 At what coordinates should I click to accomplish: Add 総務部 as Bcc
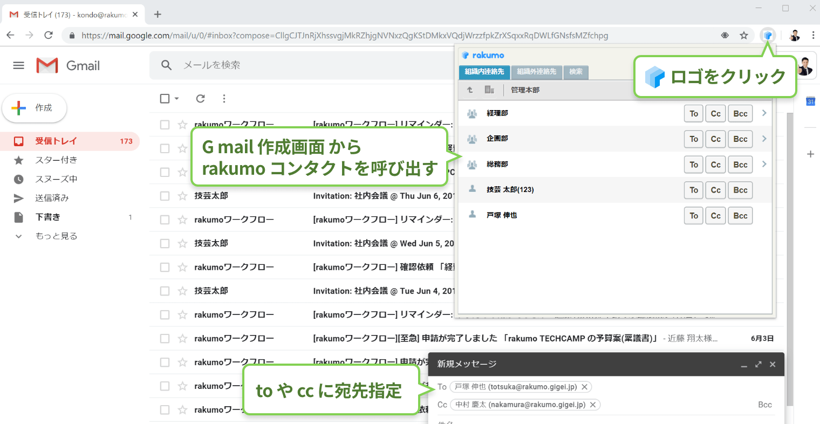(740, 165)
